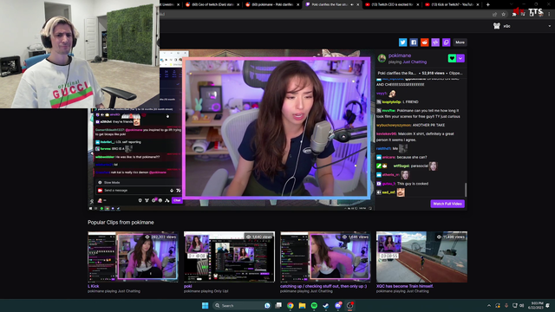
Task: Click the xQc profile avatar in header
Action: 497,26
